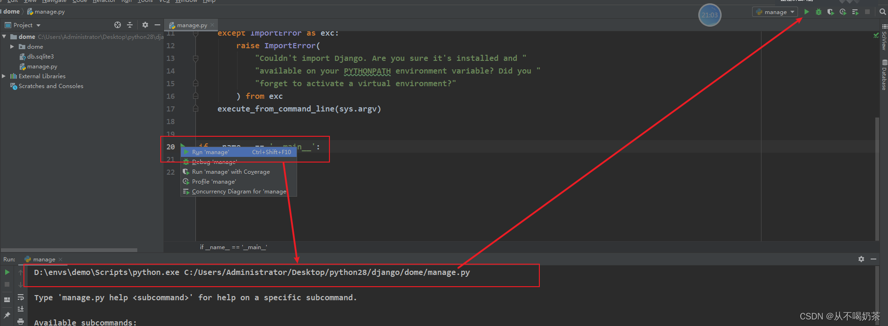Toggle pin tab in the Run panel

point(7,315)
